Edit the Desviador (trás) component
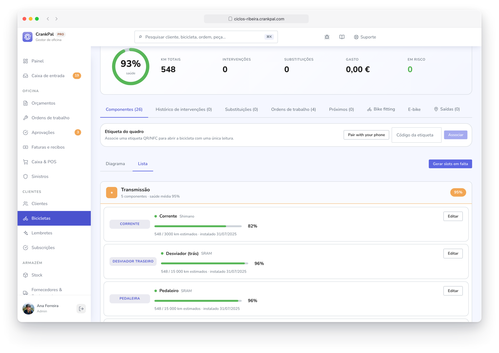The height and width of the screenshot is (353, 499). pyautogui.click(x=453, y=253)
